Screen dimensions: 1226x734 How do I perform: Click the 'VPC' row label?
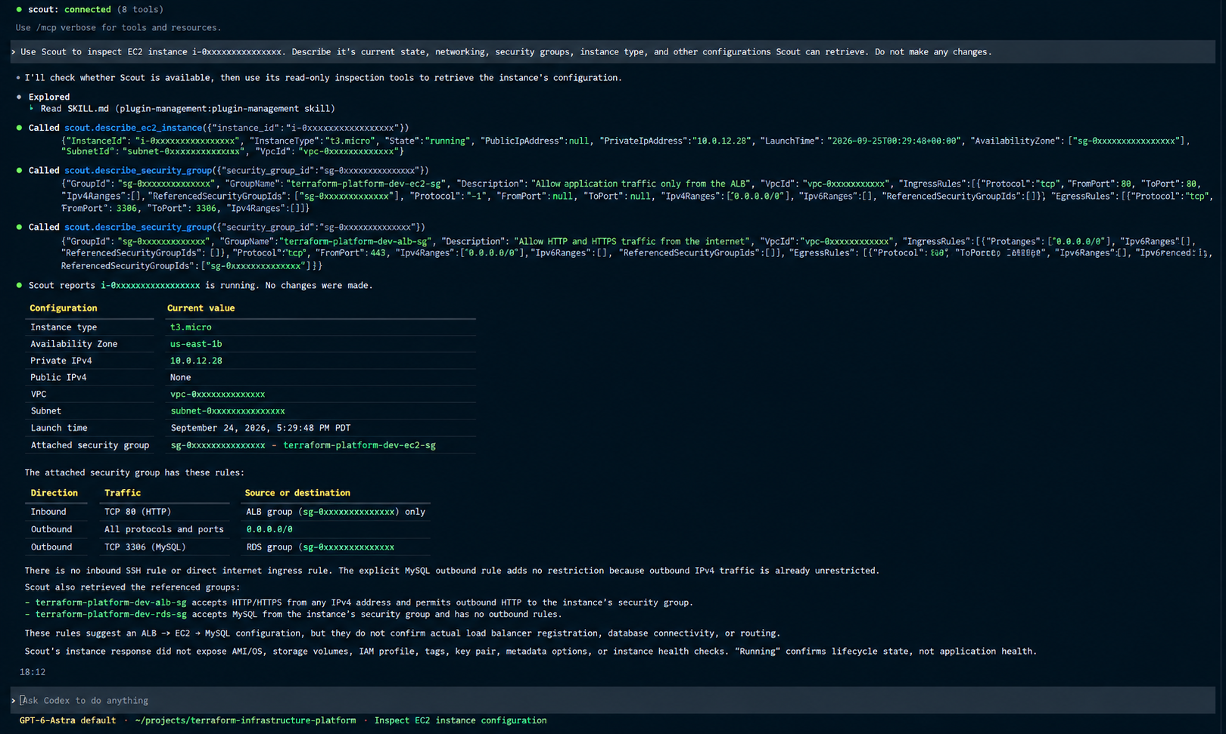tap(39, 394)
